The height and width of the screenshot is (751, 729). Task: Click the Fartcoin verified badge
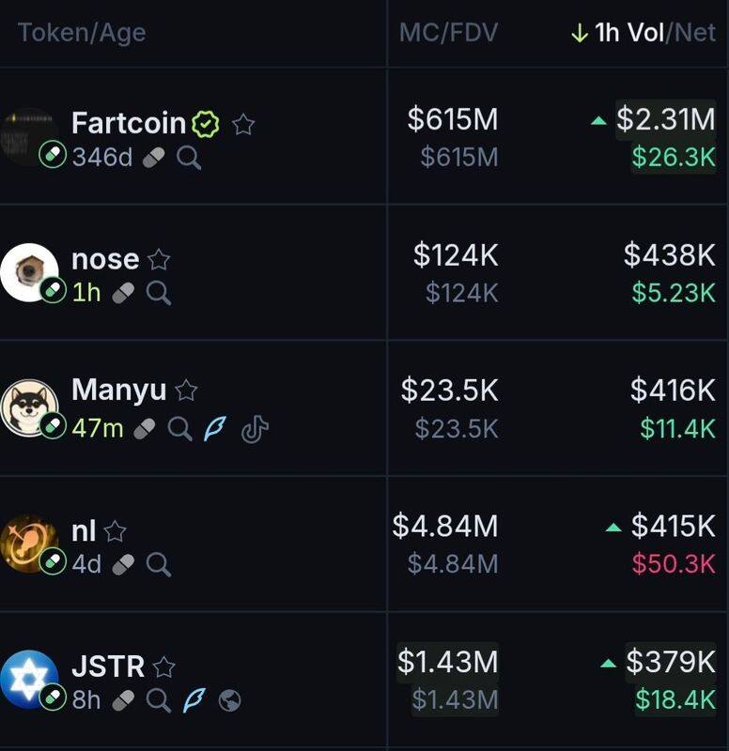[x=206, y=124]
